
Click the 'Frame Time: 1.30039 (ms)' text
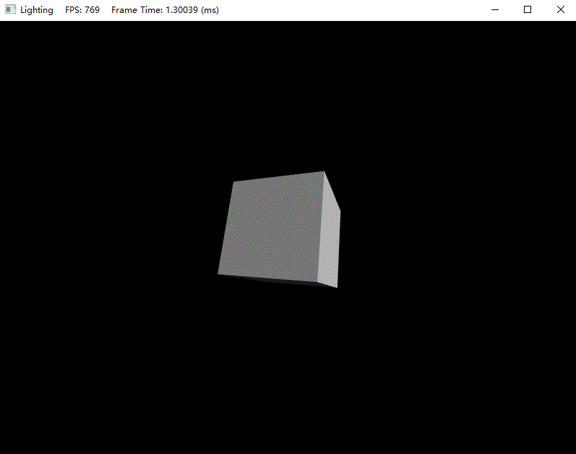coord(165,10)
